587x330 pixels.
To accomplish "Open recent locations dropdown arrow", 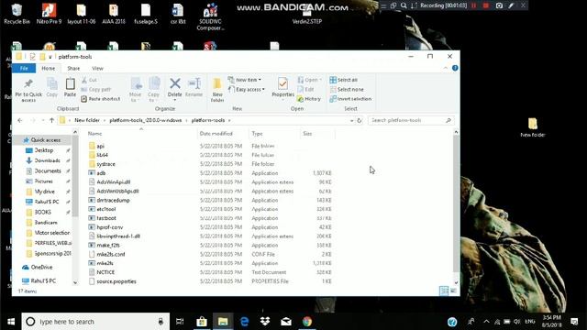I will click(43, 120).
